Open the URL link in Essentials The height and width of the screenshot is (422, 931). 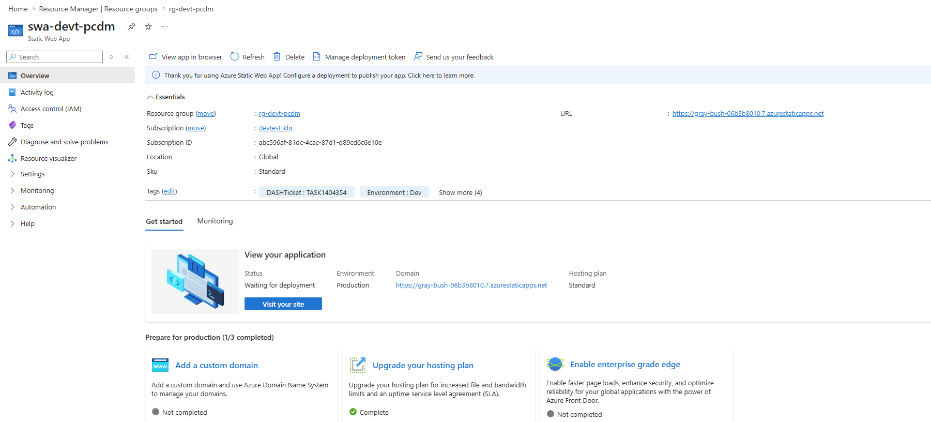pos(748,113)
